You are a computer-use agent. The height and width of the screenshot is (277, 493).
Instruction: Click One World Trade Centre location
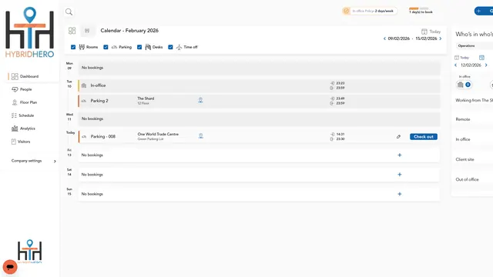click(x=158, y=134)
